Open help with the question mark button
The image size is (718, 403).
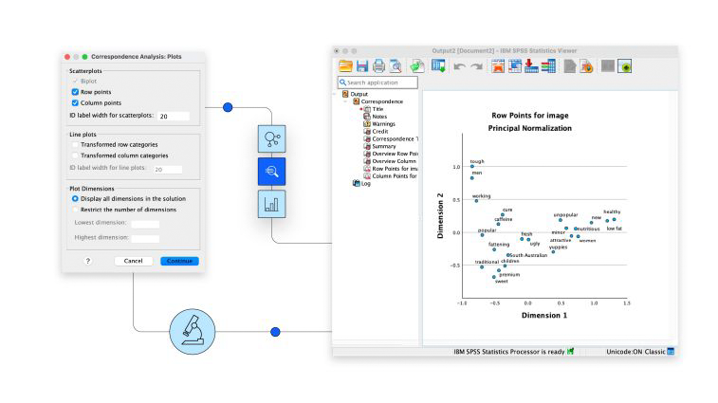click(x=88, y=261)
